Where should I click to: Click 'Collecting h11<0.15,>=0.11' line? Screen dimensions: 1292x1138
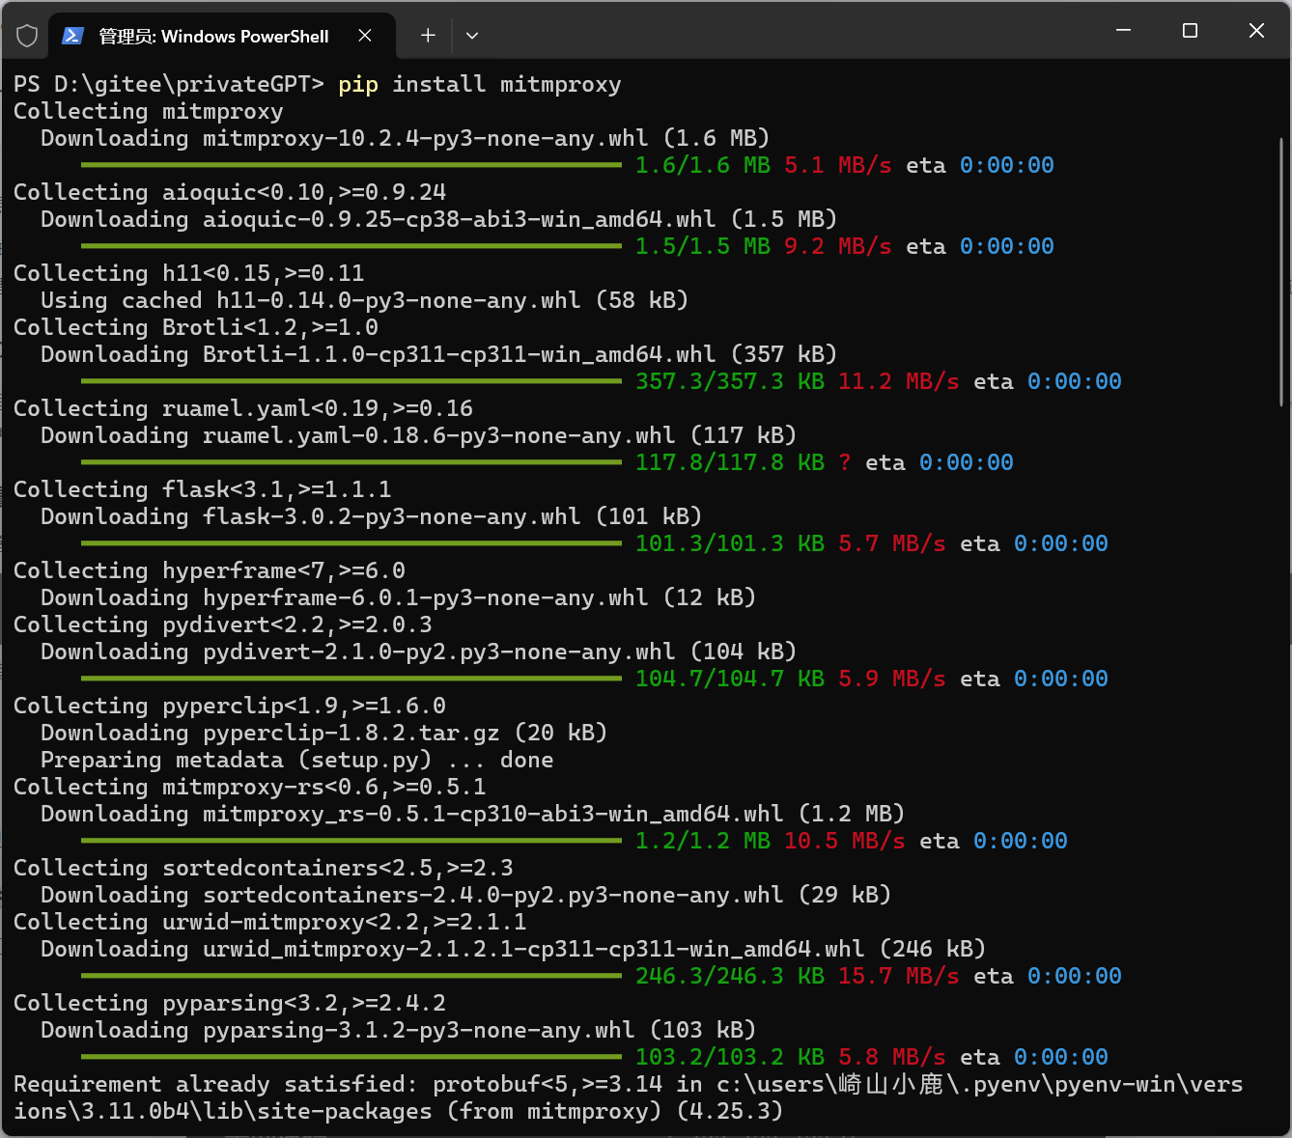pyautogui.click(x=189, y=274)
